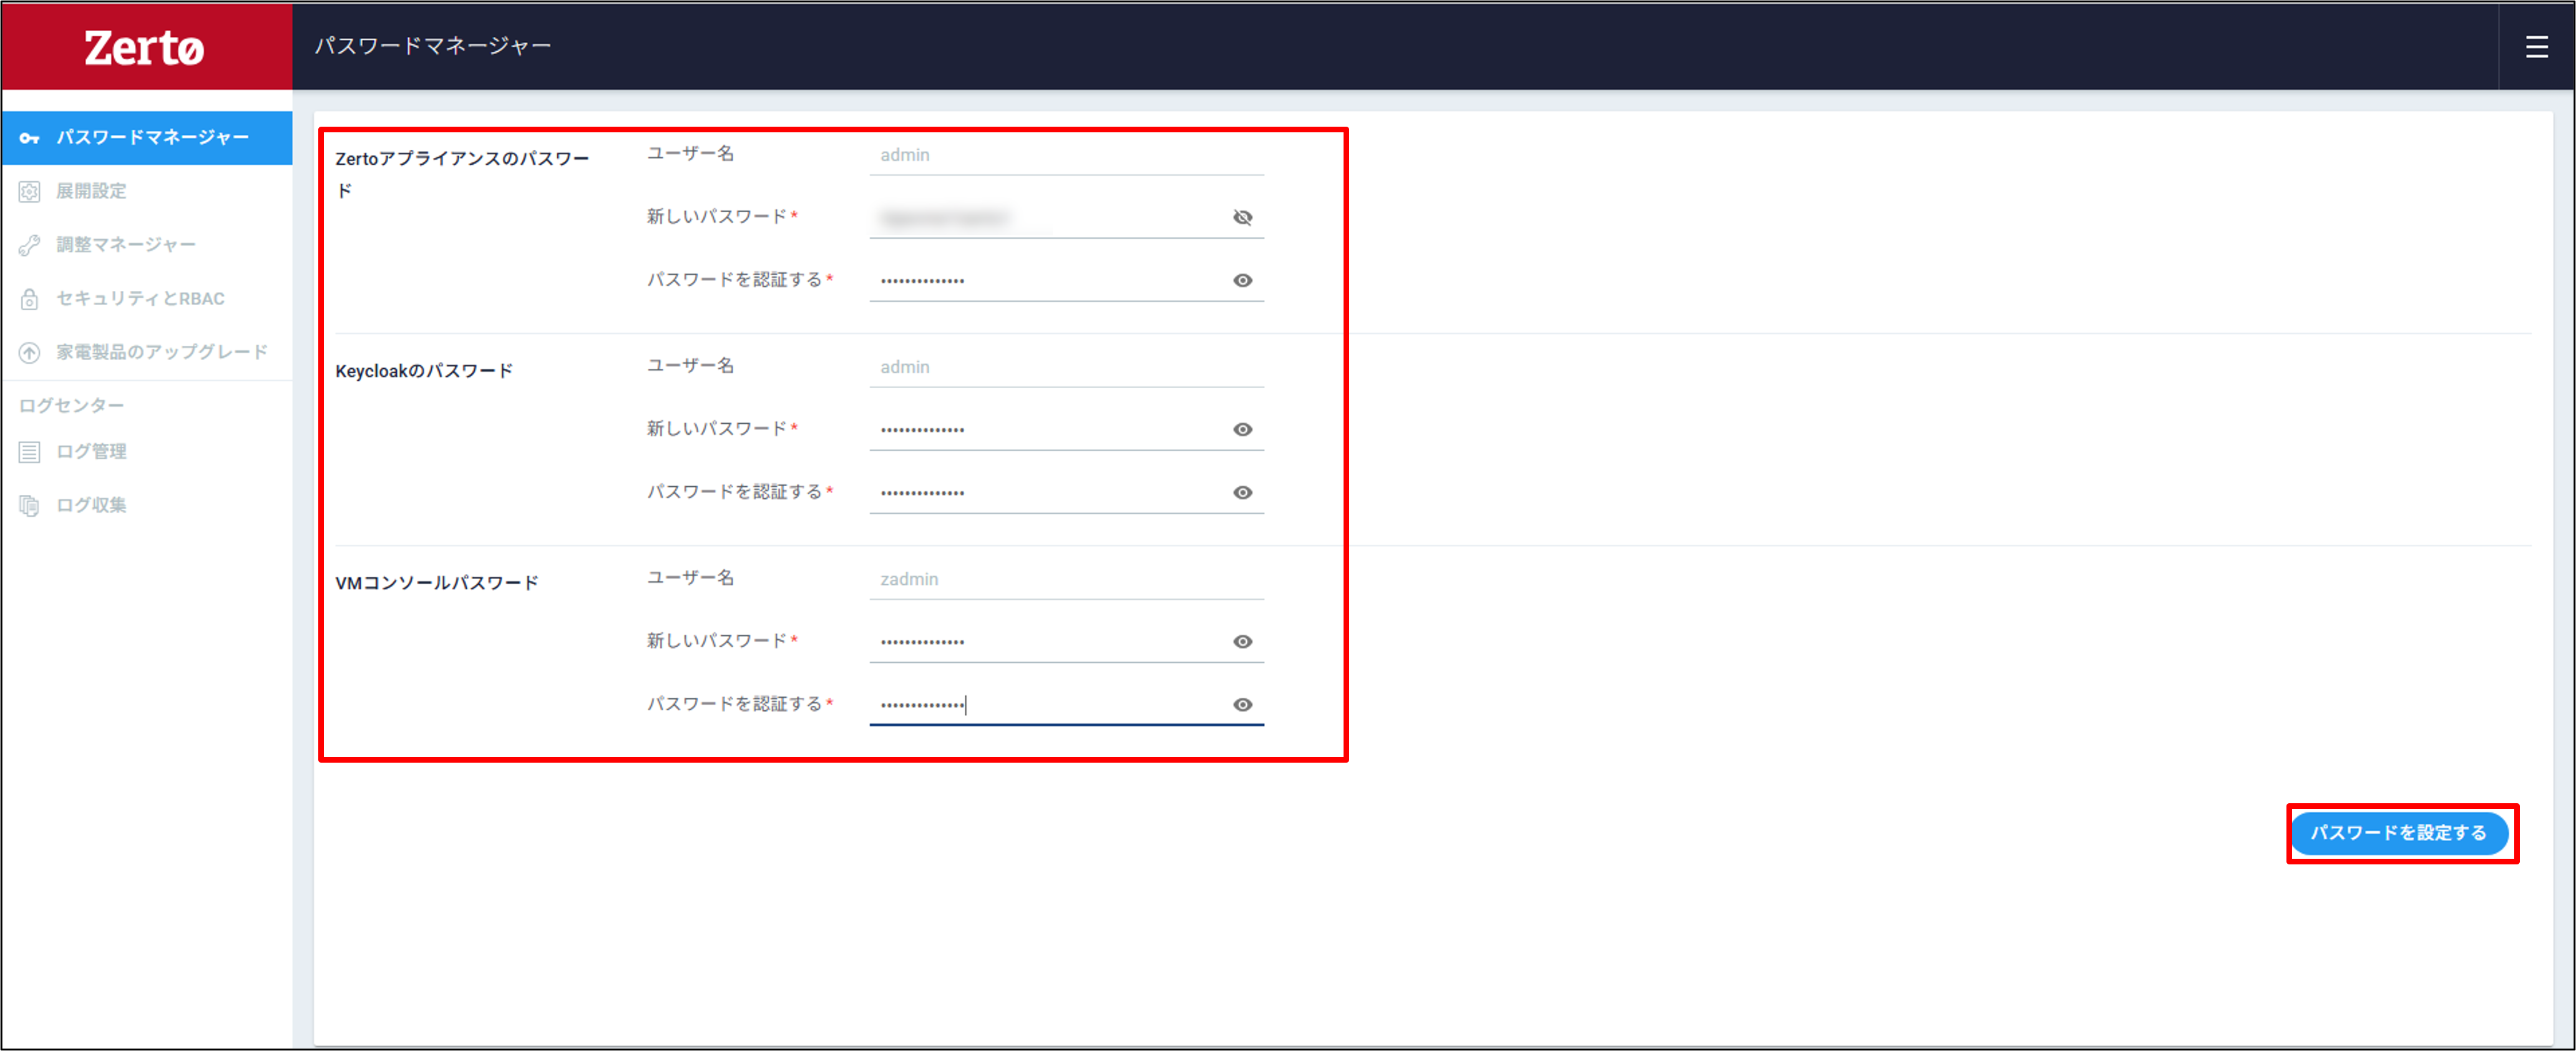Click the key icon beside パスワードマネージャー
The width and height of the screenshot is (2576, 1051).
(x=30, y=138)
